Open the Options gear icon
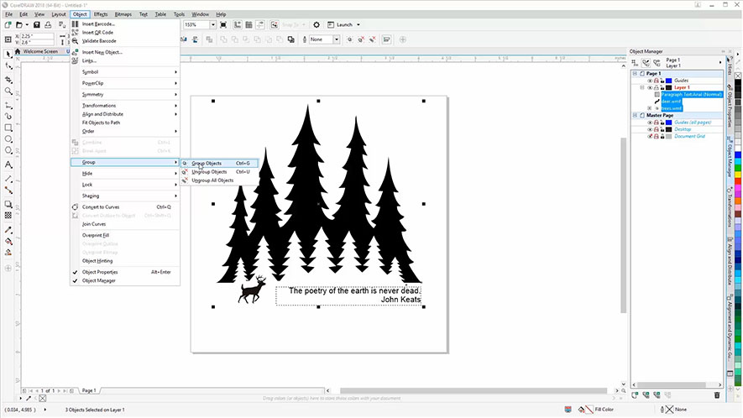 [317, 25]
